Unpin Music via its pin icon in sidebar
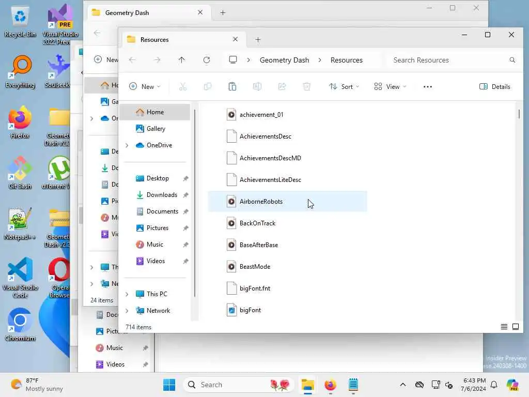529x397 pixels. tap(185, 245)
